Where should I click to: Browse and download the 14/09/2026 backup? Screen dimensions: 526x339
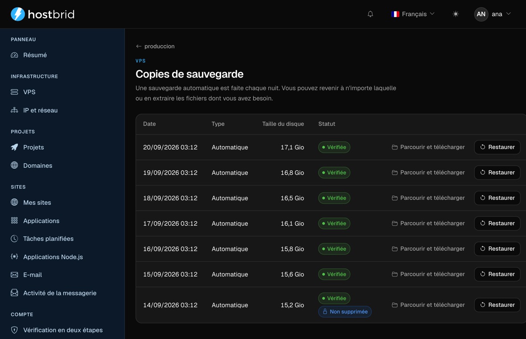tap(428, 305)
